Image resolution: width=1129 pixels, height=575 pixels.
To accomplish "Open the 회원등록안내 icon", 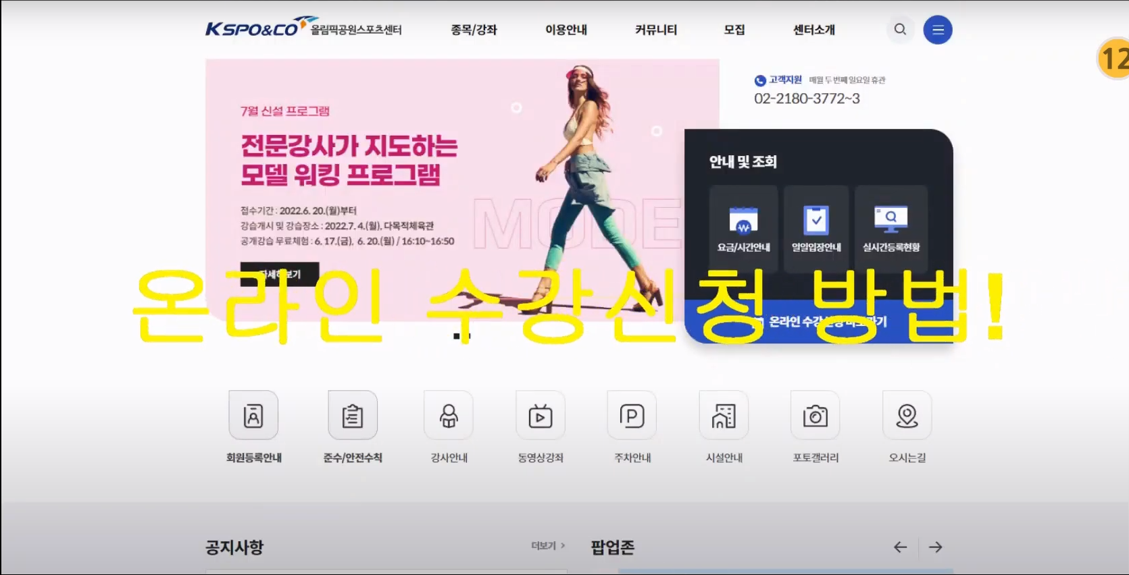I will (253, 415).
